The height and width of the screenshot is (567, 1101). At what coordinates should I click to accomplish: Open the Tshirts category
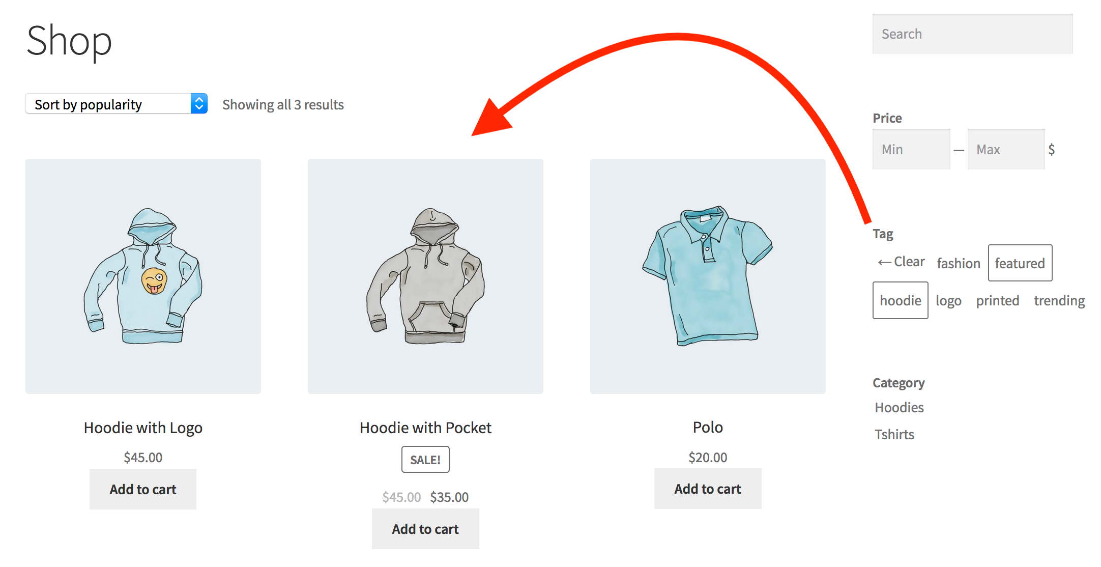[894, 434]
